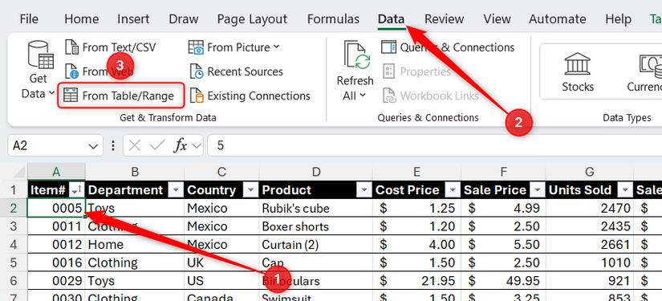Open Recent Sources

[x=236, y=71]
